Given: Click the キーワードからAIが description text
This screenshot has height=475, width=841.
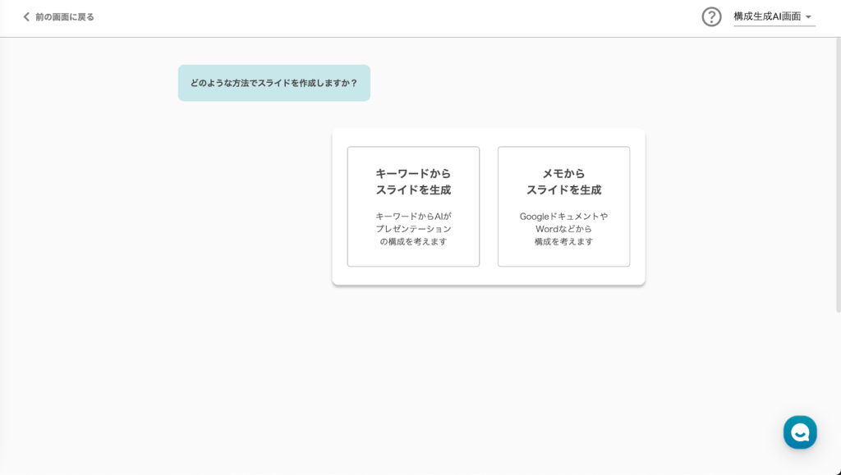Looking at the screenshot, I should click(413, 217).
